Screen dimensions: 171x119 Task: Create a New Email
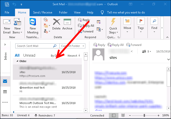(7, 26)
